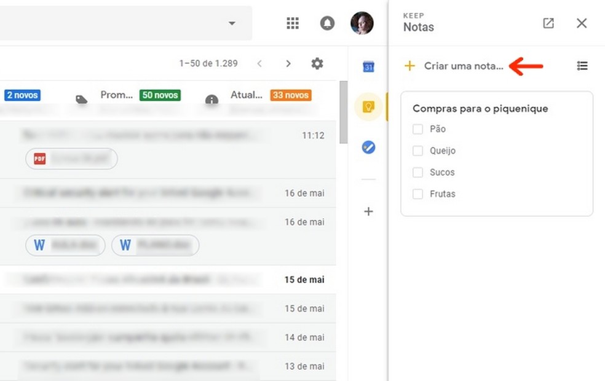Image resolution: width=605 pixels, height=381 pixels.
Task: Open the Compras para o piquenique note
Action: click(497, 154)
